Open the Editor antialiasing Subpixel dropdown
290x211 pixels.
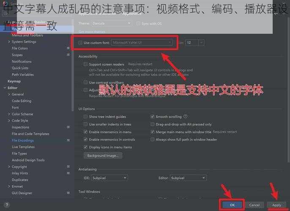coord(188,178)
